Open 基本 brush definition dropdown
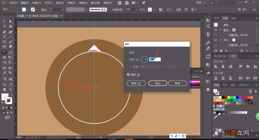Viewport: 259px width, 140px height. click(x=109, y=10)
